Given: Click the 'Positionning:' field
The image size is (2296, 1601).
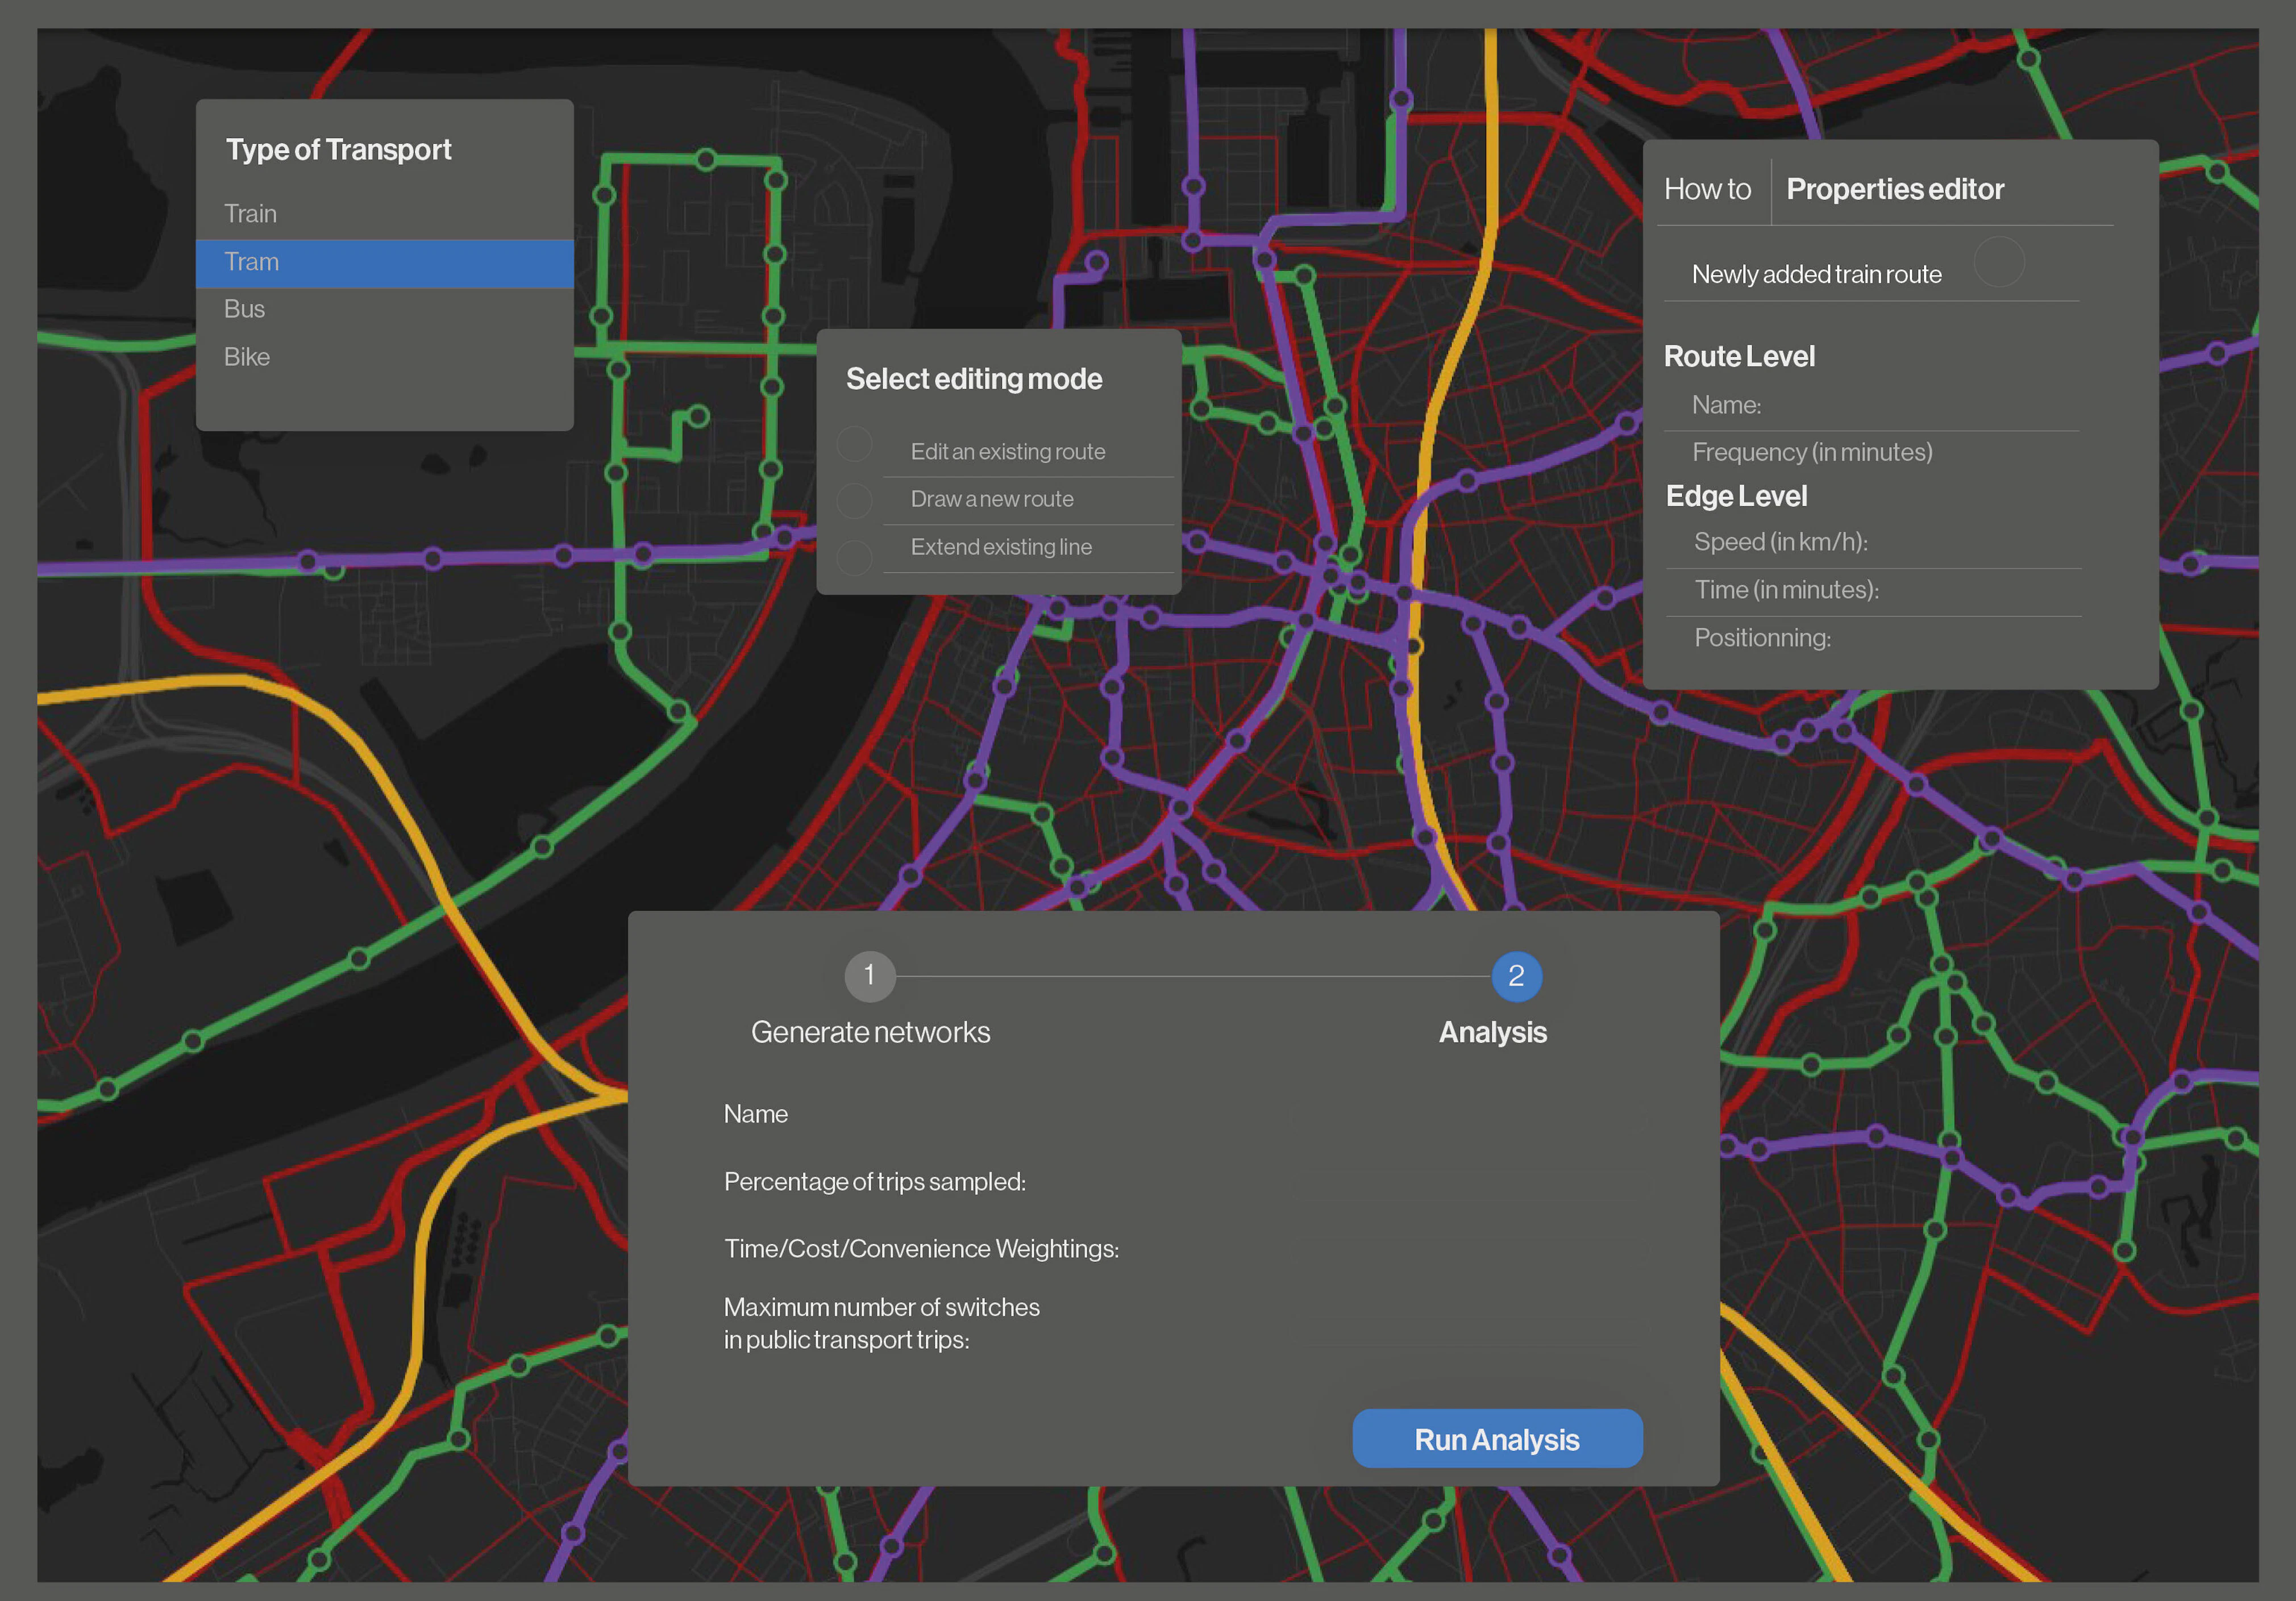Looking at the screenshot, I should tap(1873, 637).
